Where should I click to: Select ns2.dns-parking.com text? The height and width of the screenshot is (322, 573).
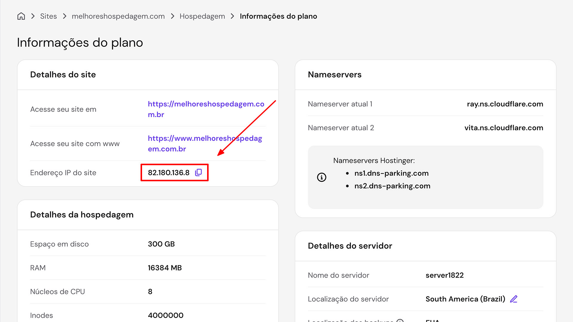click(392, 186)
